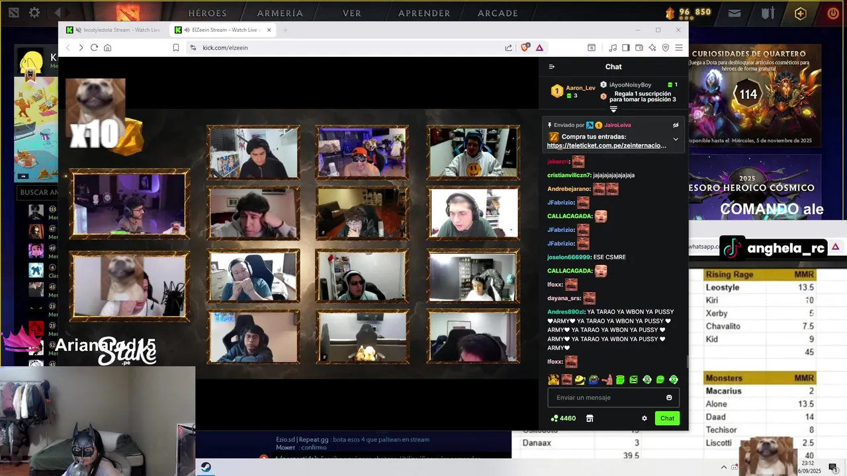Screen dimensions: 847x476
Task: Open Leo AI sparkle icon
Action: 652,48
